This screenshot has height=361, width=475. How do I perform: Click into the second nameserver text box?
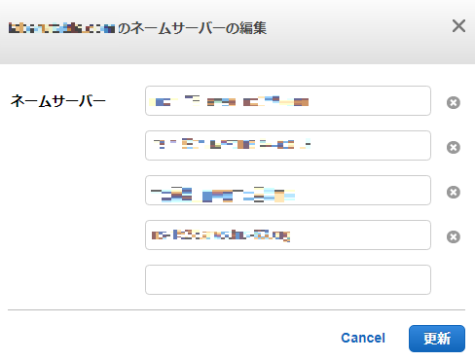point(288,146)
